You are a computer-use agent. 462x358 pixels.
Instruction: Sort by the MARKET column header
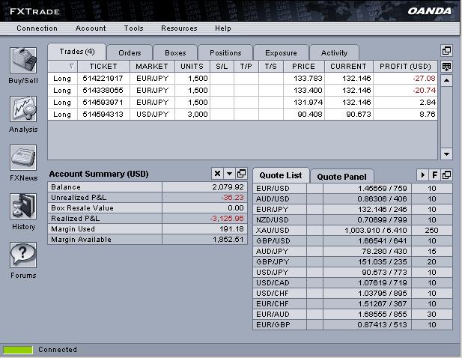tap(152, 67)
